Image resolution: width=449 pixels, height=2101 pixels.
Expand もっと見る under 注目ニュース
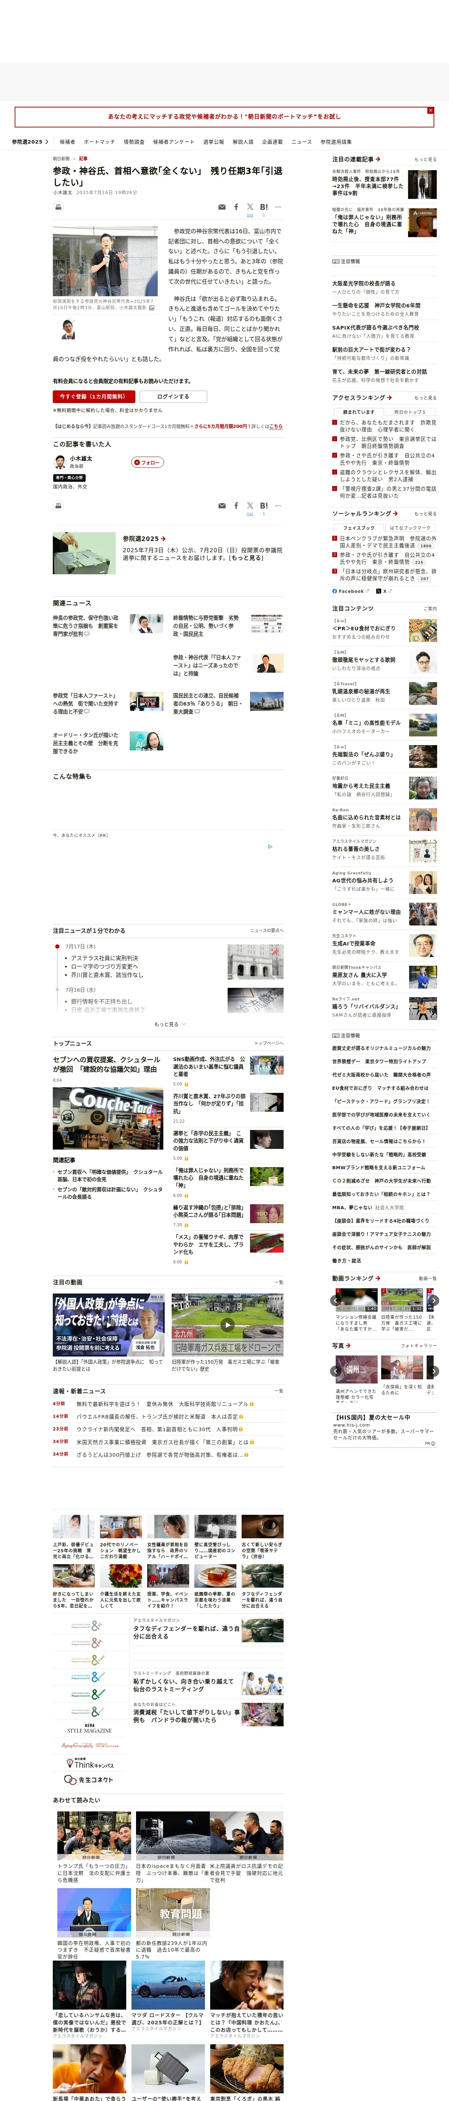point(170,1024)
